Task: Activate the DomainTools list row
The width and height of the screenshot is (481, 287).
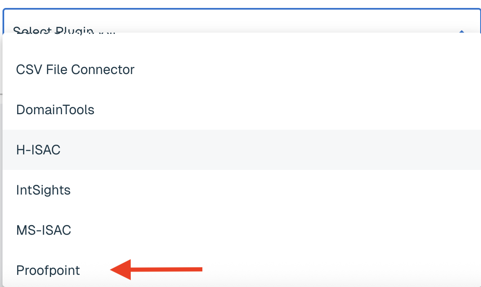Action: [x=242, y=110]
